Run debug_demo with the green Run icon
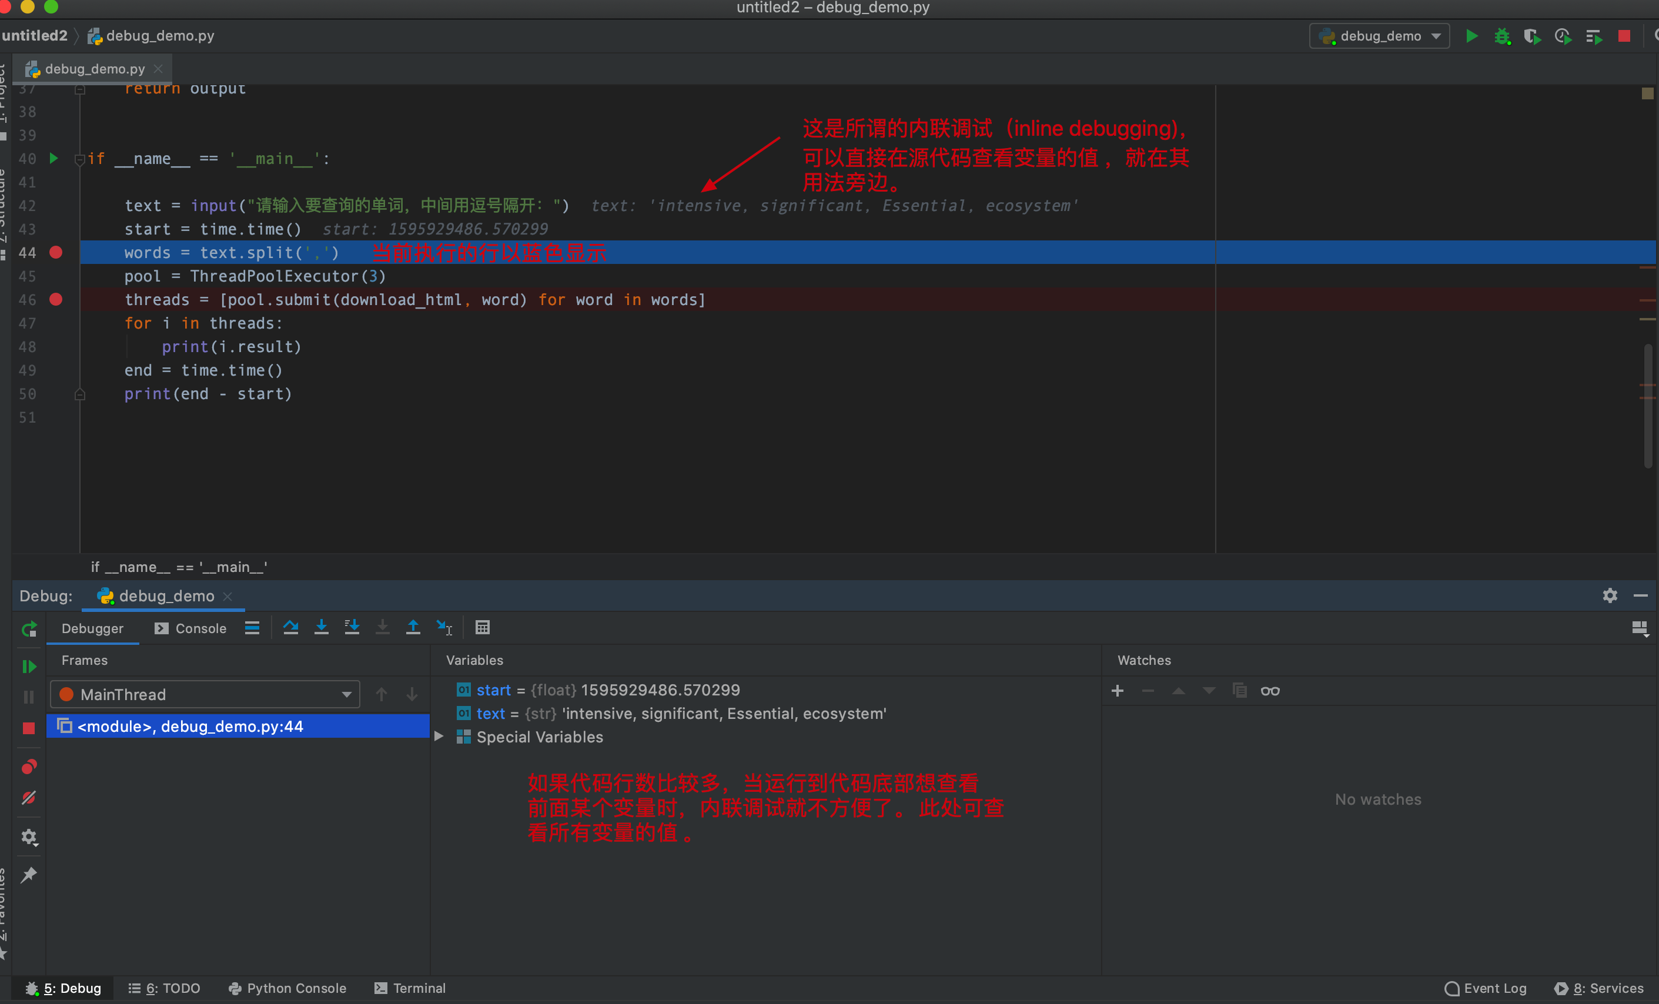 point(1472,36)
